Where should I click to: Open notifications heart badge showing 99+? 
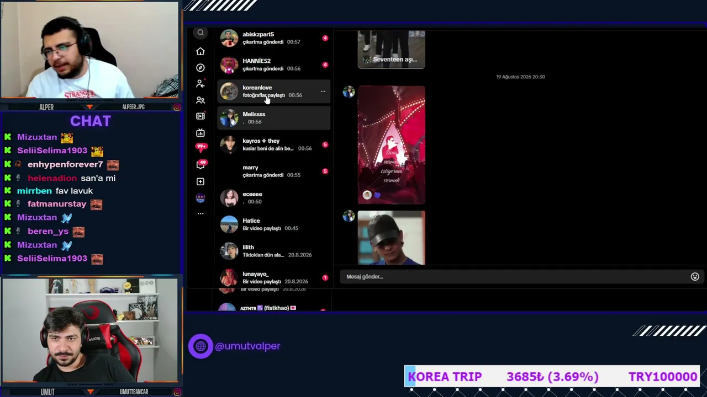[x=201, y=147]
